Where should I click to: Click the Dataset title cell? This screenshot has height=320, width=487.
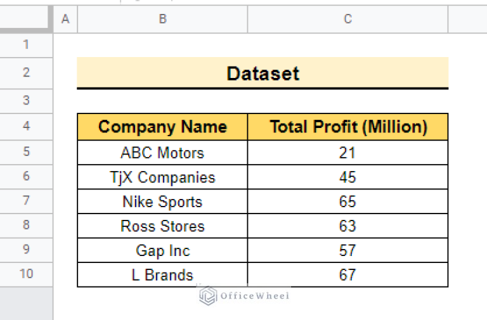pyautogui.click(x=263, y=74)
